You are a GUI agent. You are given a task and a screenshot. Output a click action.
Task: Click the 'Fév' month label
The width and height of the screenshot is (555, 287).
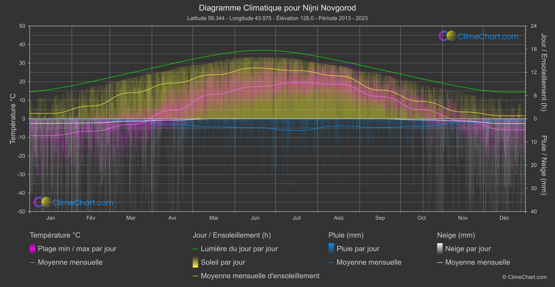click(x=91, y=218)
